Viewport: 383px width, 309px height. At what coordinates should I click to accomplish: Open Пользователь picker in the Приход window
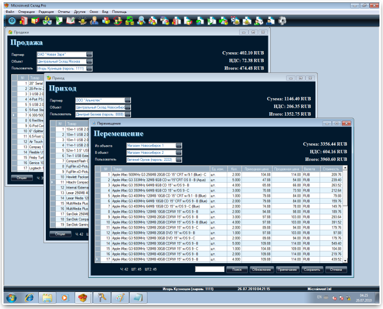point(127,115)
